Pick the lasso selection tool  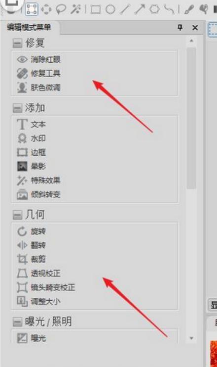61,9
